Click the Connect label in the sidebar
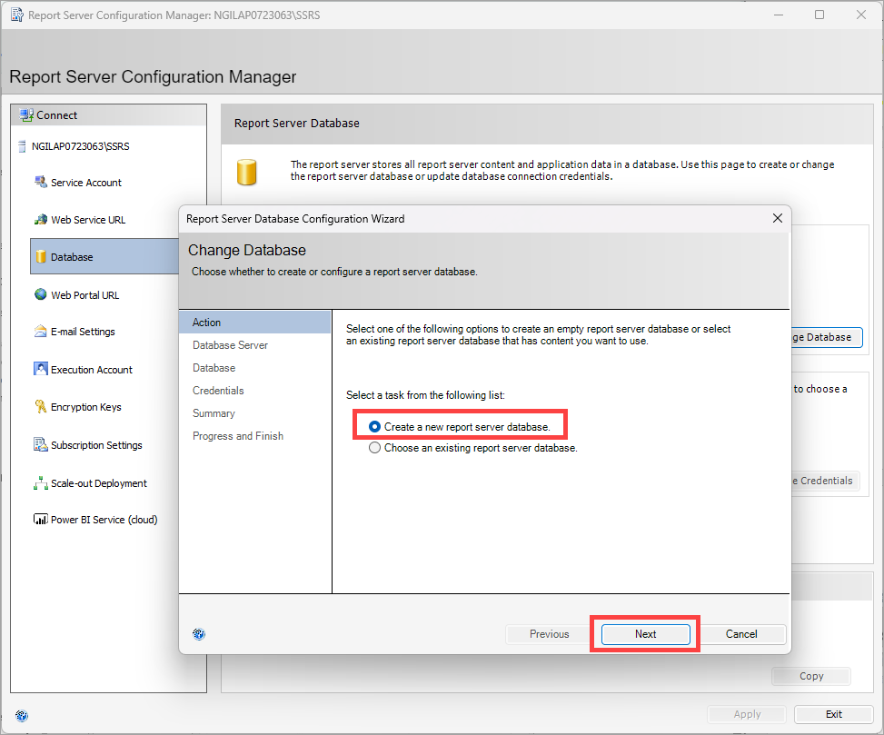This screenshot has width=884, height=735. [56, 115]
